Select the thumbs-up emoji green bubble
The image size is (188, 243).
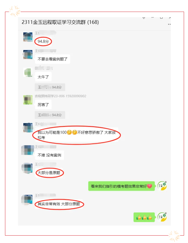144,217
